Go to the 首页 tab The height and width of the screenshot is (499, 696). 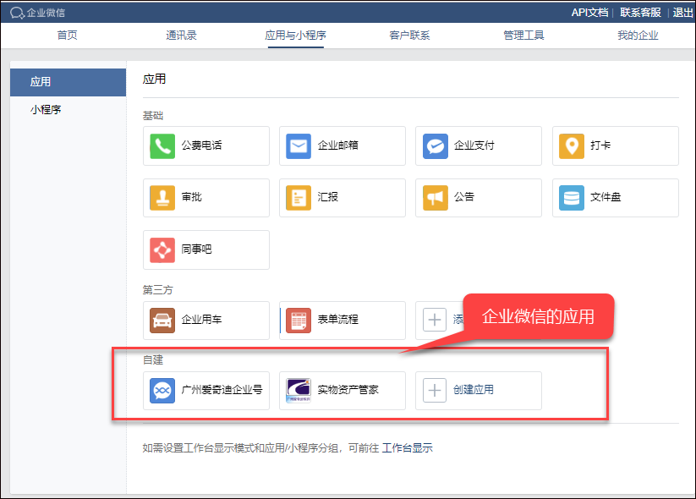click(x=68, y=36)
